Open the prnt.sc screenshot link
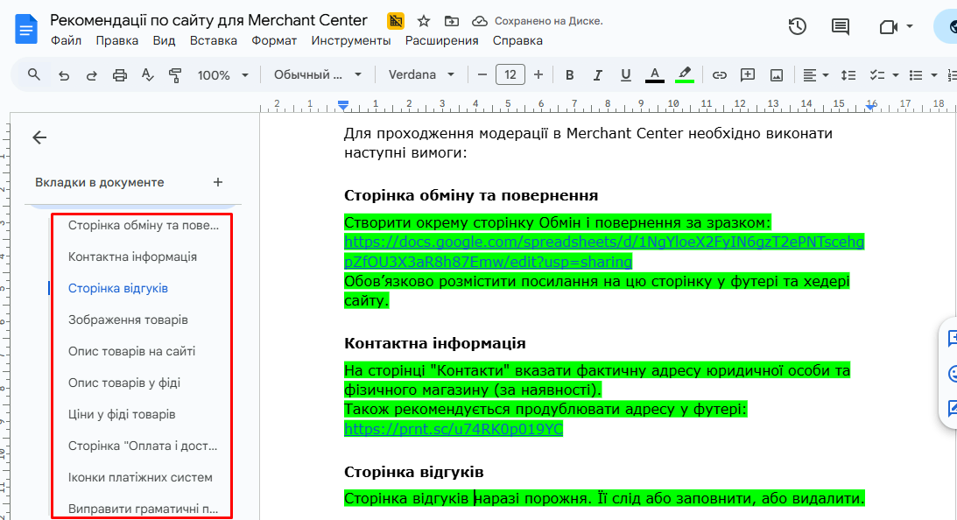Screen dimensions: 957x520 tap(454, 429)
